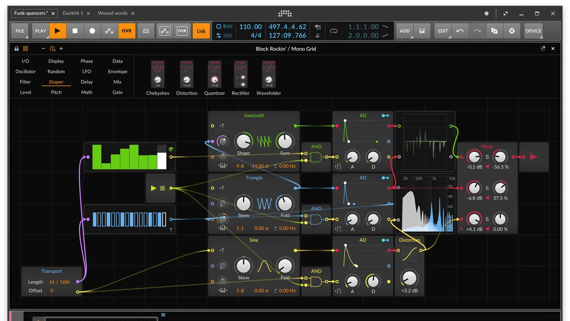The width and height of the screenshot is (570, 321).
Task: Click the Transport Length 16 / 16th value
Action: click(x=59, y=282)
